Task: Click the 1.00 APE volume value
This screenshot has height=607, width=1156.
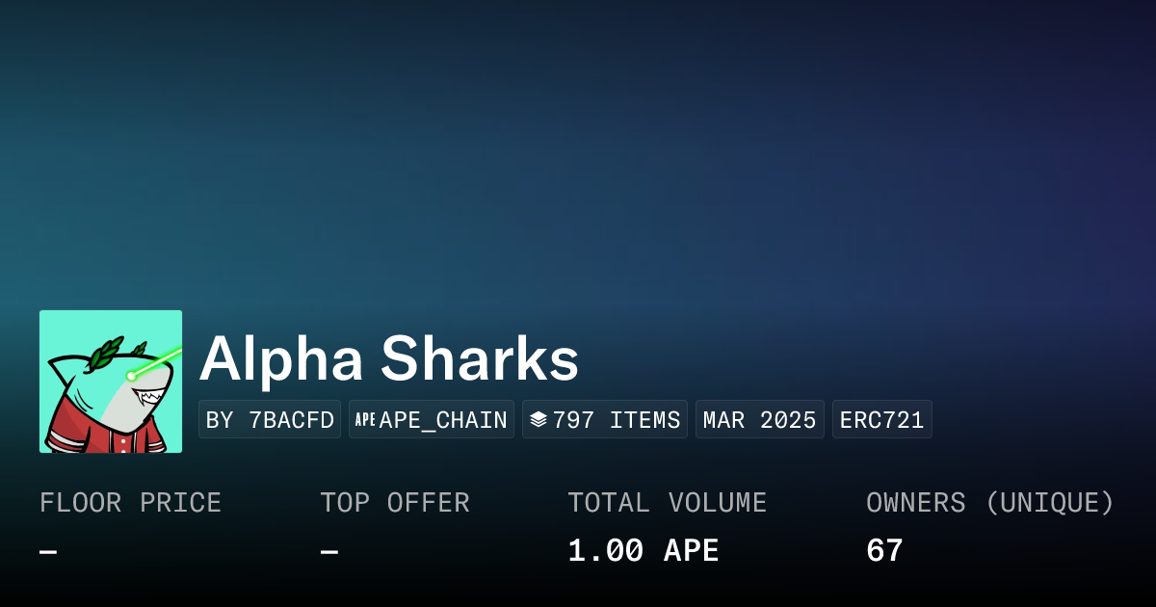Action: [643, 551]
